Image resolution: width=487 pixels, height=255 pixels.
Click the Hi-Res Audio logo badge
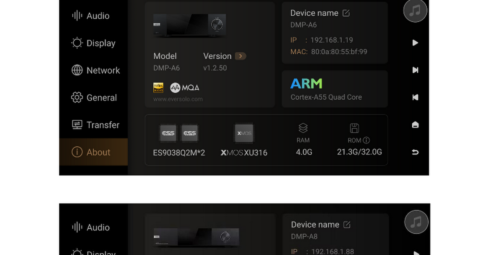coord(158,87)
